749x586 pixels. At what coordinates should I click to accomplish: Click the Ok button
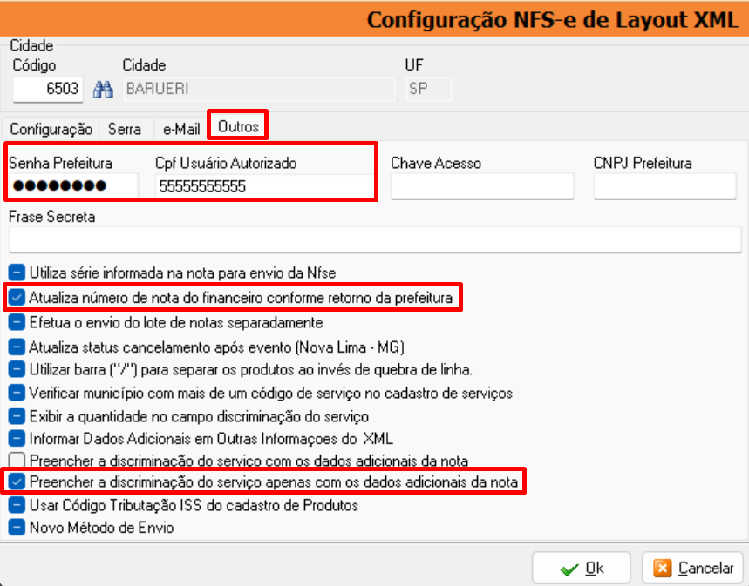tap(582, 568)
